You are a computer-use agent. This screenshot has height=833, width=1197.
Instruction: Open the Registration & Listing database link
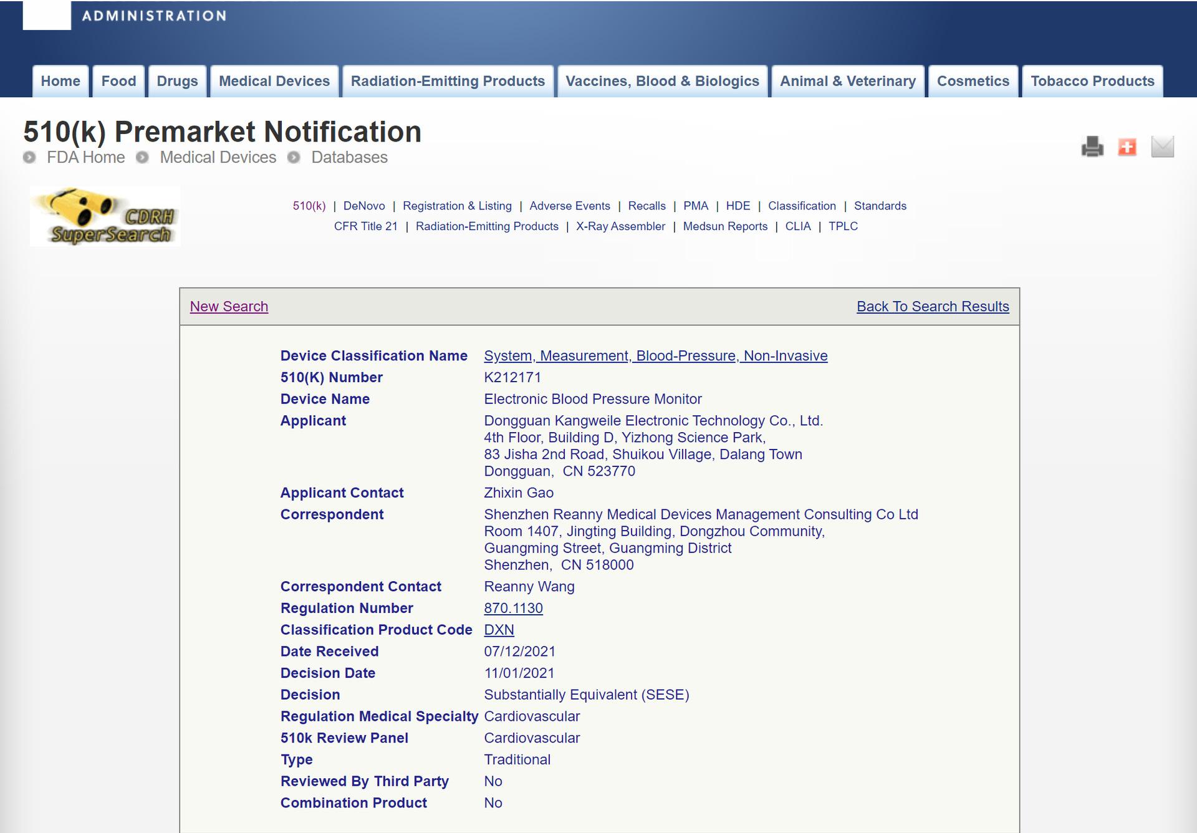click(x=457, y=206)
